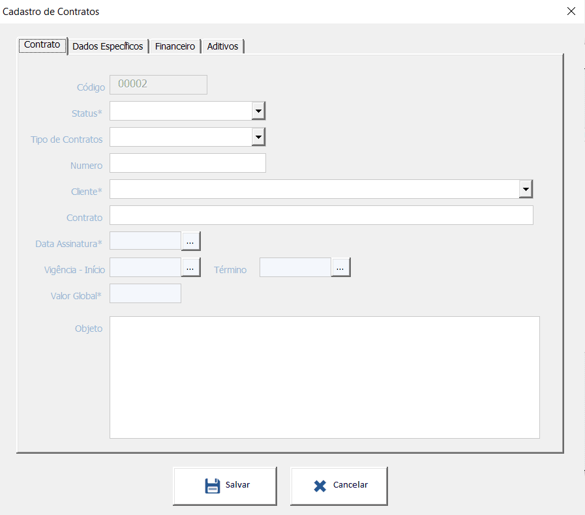Open the Financeiro tab

175,46
